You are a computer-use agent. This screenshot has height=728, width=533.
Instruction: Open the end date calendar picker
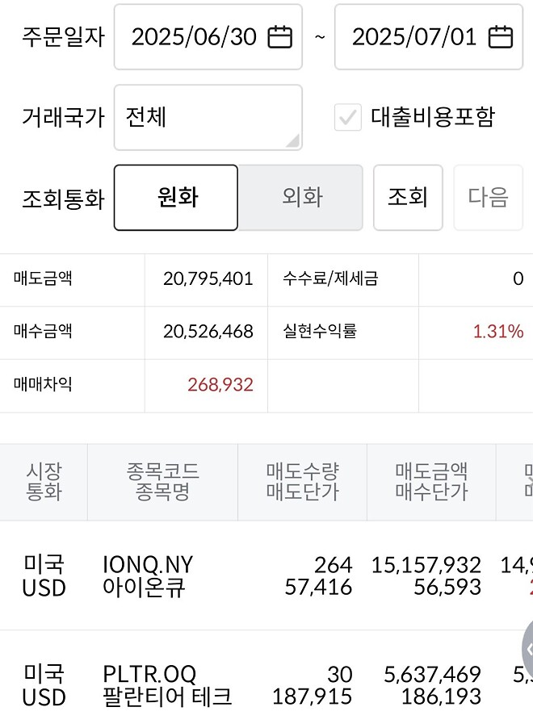(x=501, y=36)
